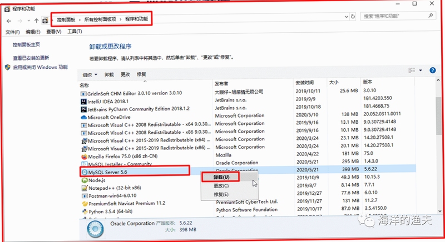The height and width of the screenshot is (242, 445).
Task: Select Visual C++ 2008 x64 icon
Action: (x=84, y=125)
